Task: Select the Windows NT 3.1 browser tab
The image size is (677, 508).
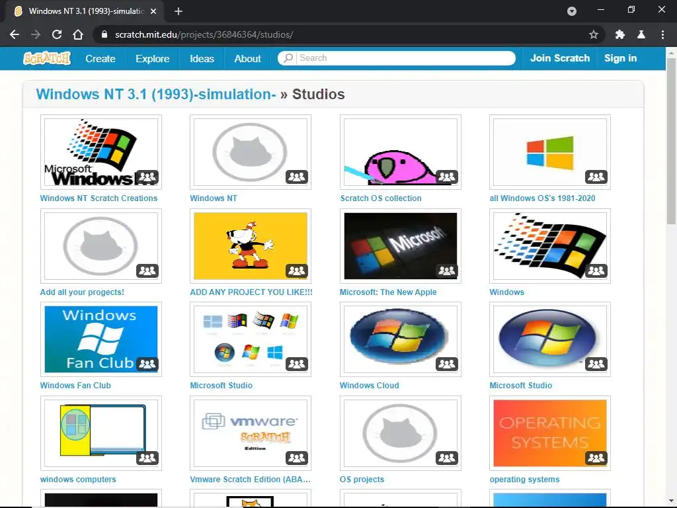Action: (x=85, y=11)
